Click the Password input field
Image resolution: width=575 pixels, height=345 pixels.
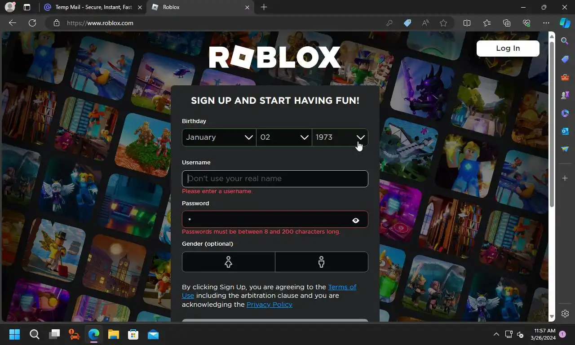tap(275, 219)
